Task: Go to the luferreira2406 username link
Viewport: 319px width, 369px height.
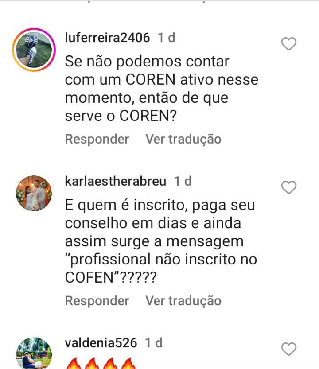Action: [107, 38]
